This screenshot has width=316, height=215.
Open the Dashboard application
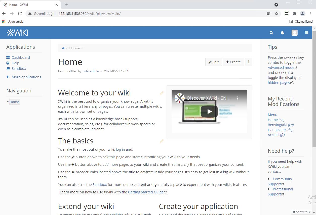tap(20, 57)
